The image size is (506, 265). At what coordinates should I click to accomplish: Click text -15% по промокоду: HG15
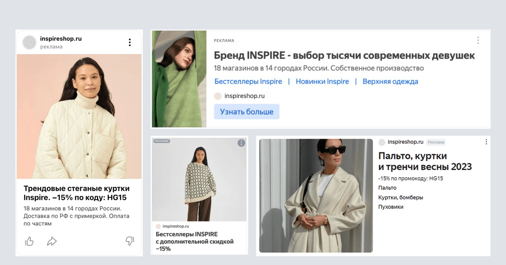point(411,178)
